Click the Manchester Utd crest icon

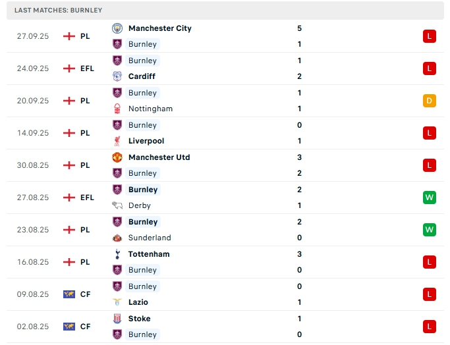coord(117,157)
